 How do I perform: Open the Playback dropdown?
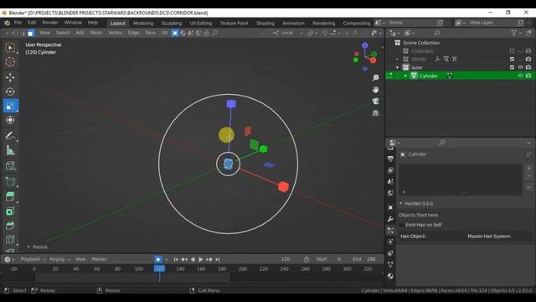click(33, 259)
